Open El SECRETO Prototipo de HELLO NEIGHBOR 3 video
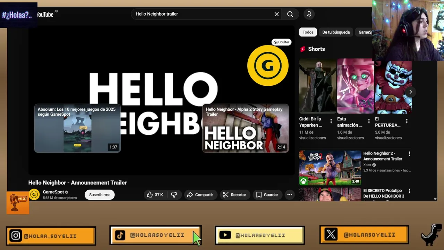444x250 pixels. pyautogui.click(x=384, y=193)
